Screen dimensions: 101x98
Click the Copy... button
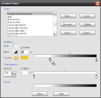87,16
